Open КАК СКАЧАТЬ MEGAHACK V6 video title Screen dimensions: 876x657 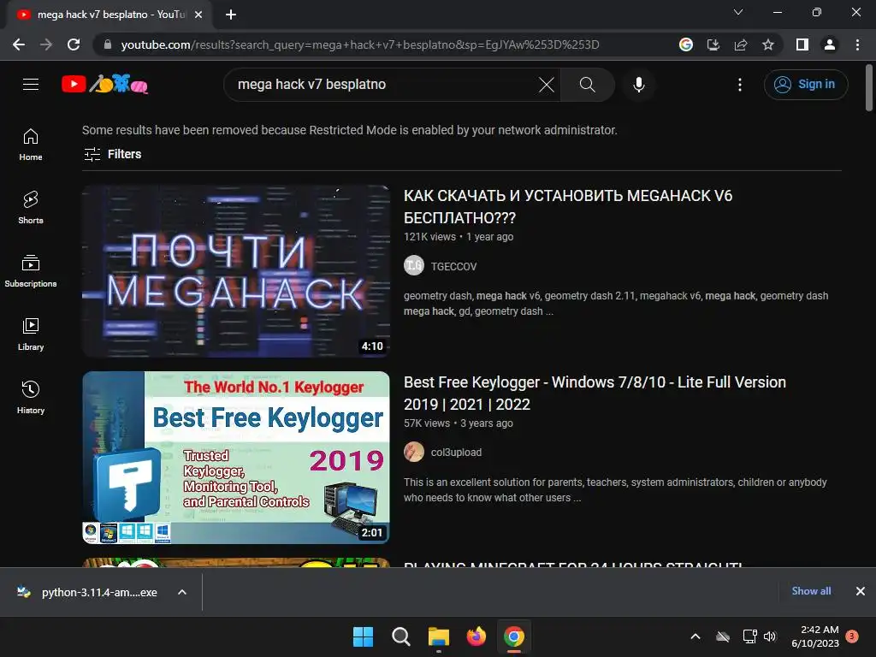[x=568, y=207]
